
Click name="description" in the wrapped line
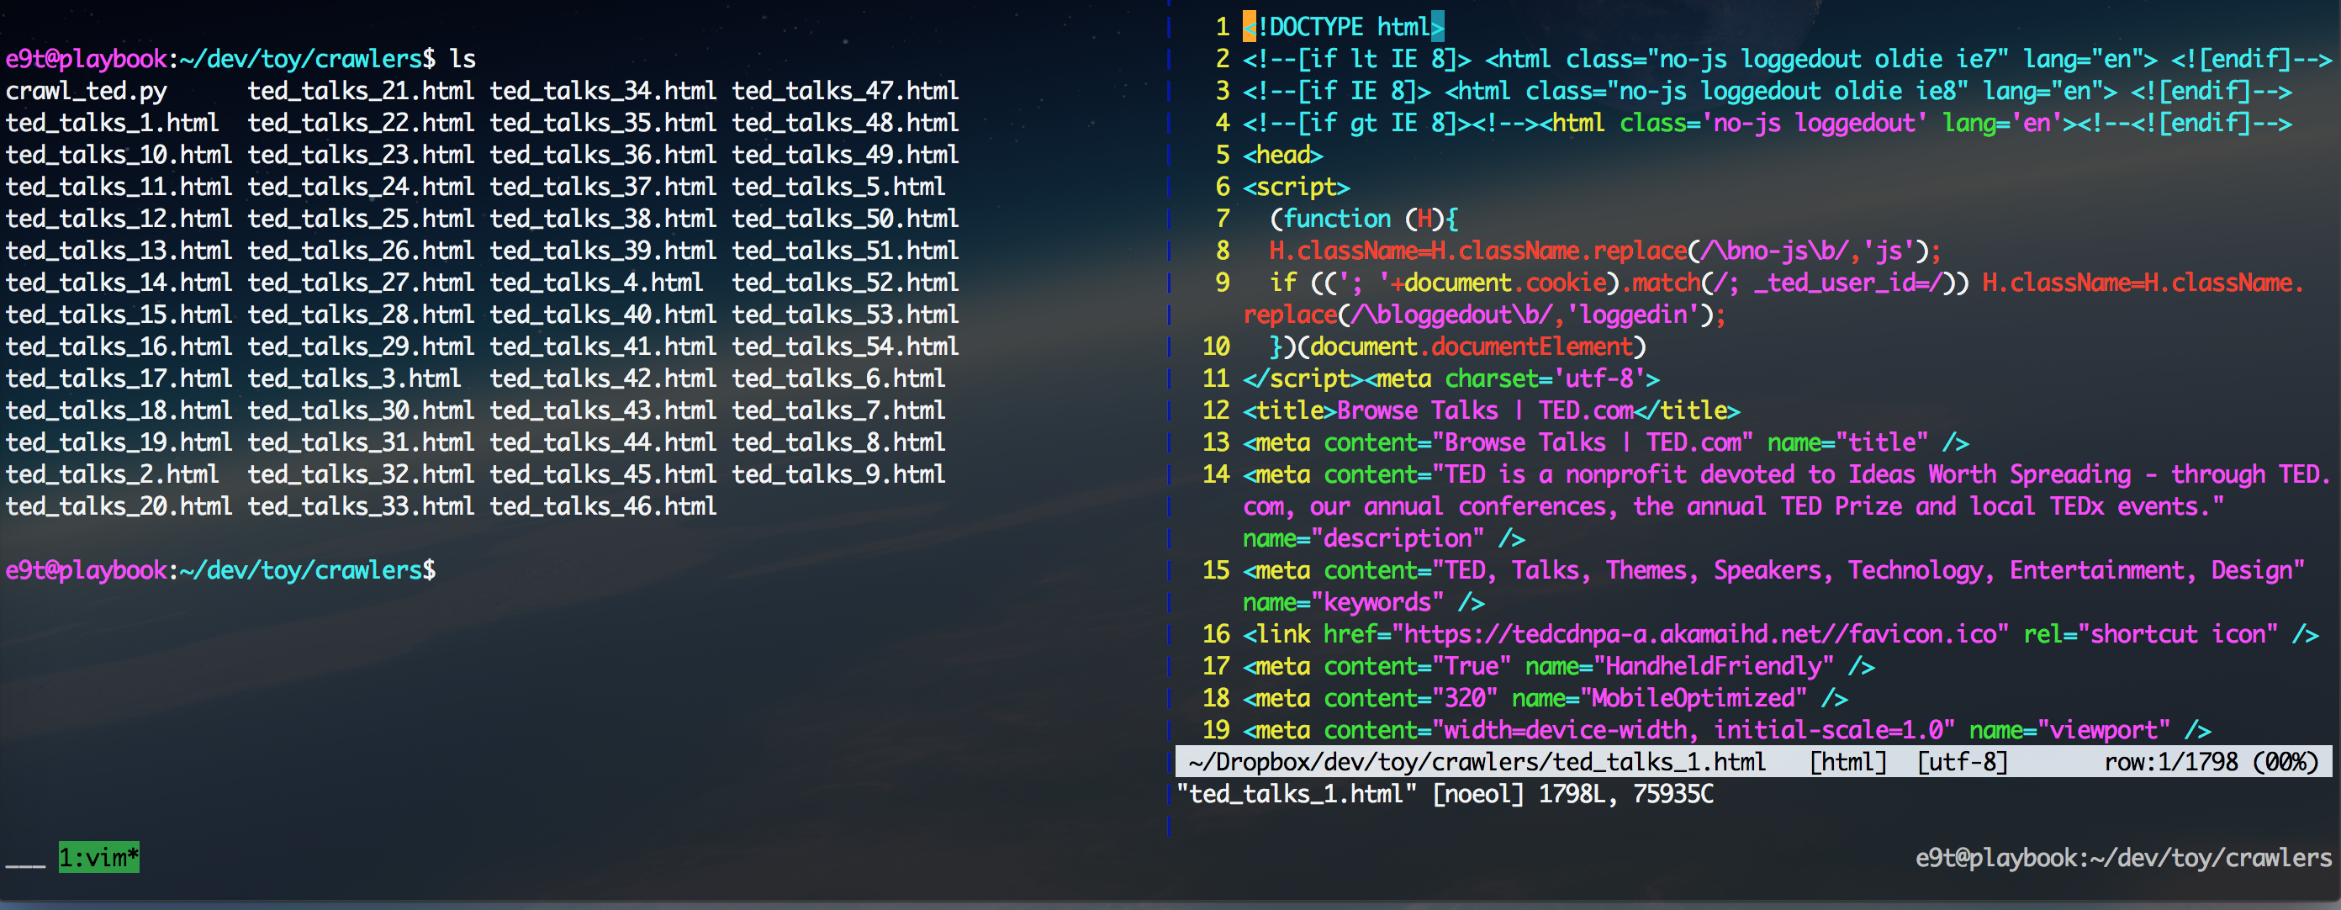coord(1364,538)
